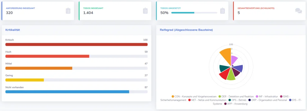Image resolution: width=307 pixels, height=111 pixels.
Task: Click the 1.404 value in Todos Insgesamt
Action: tap(88, 13)
